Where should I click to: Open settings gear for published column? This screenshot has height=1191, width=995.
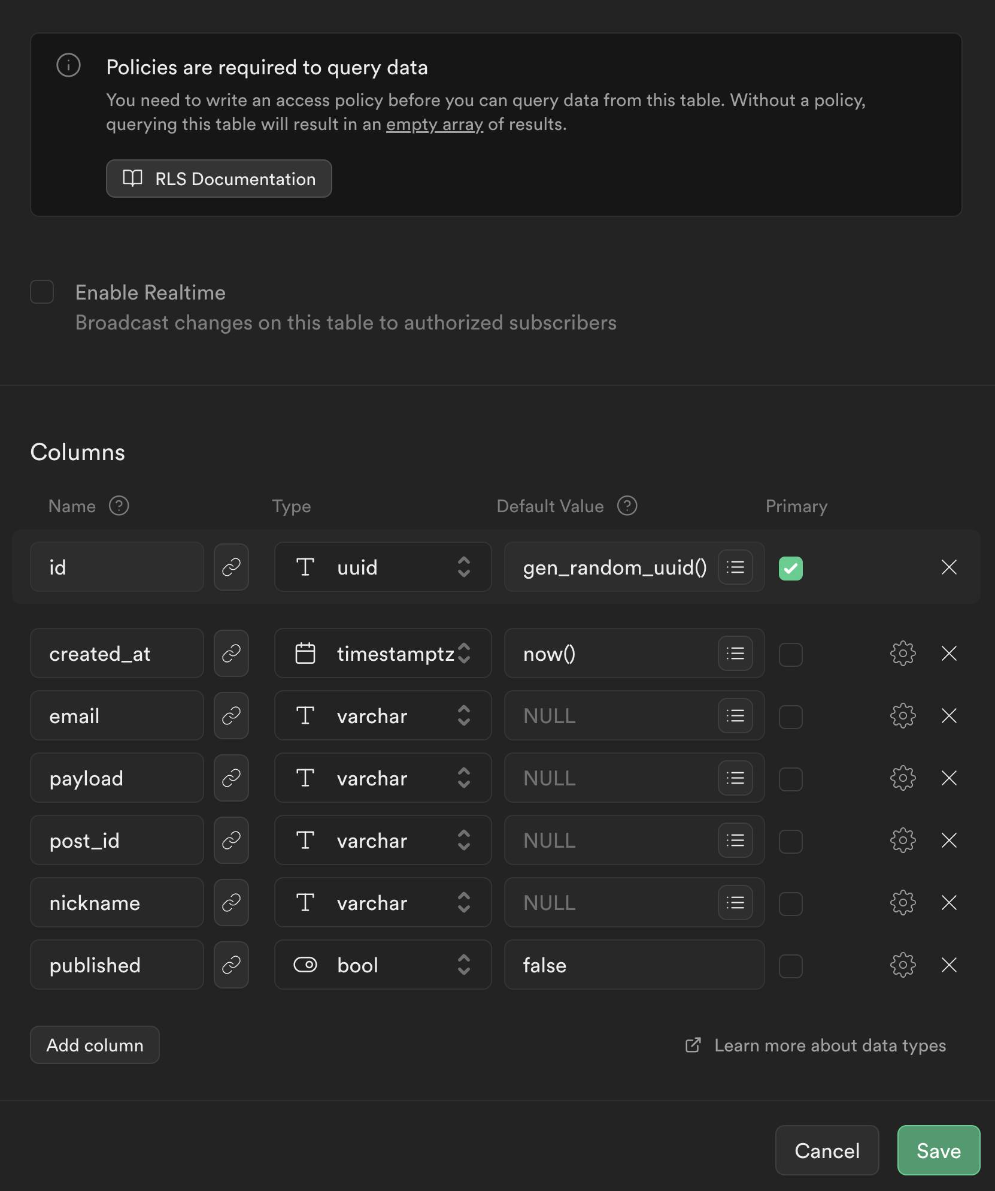pos(903,965)
